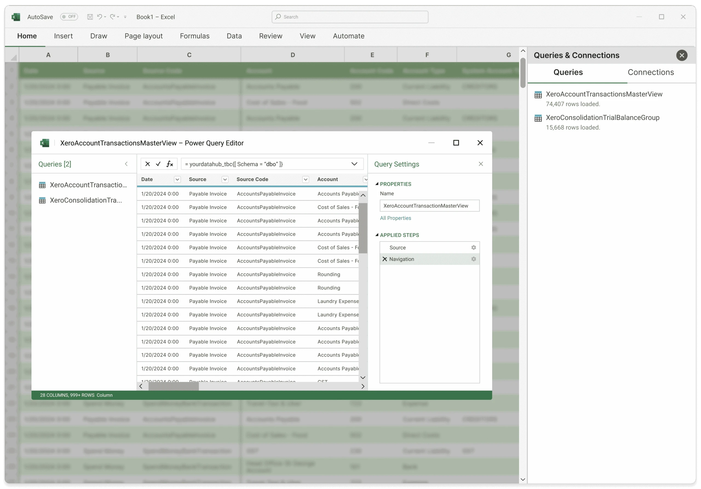Switch to the Connections tab
Viewport: 701px width, 489px height.
650,72
